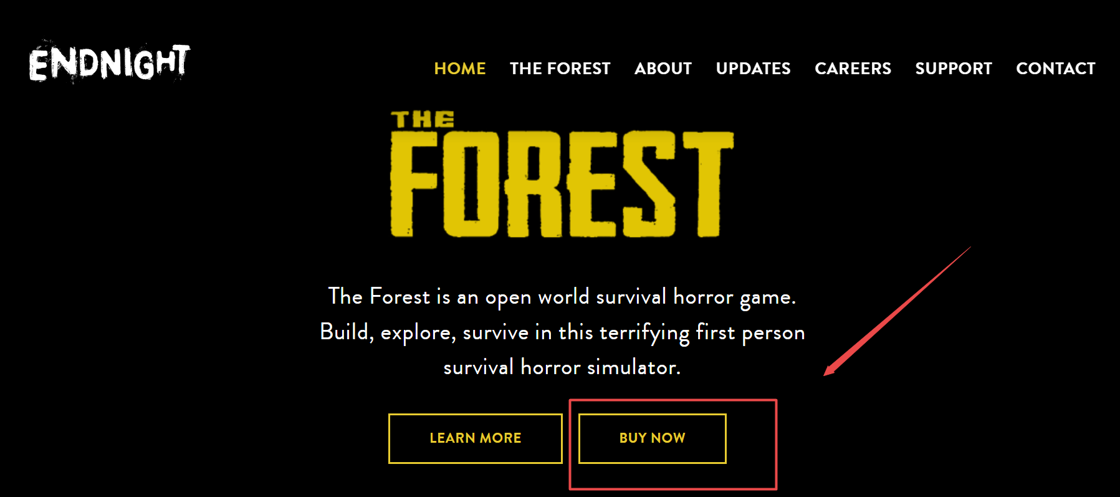The image size is (1120, 497).
Task: Visit the CAREERS page link
Action: 853,69
